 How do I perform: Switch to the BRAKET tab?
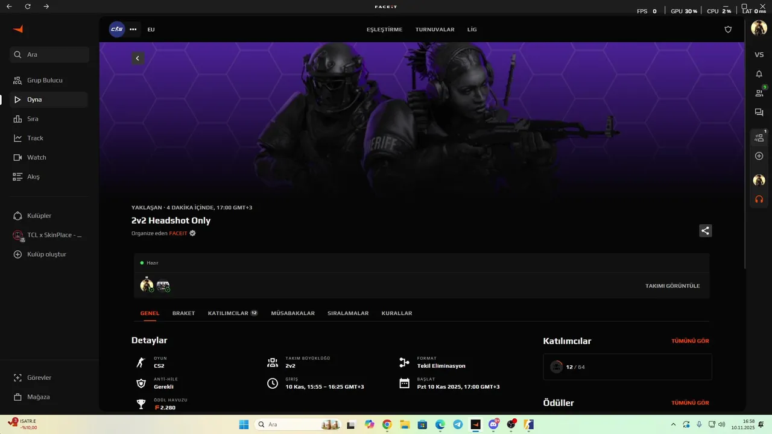[183, 313]
